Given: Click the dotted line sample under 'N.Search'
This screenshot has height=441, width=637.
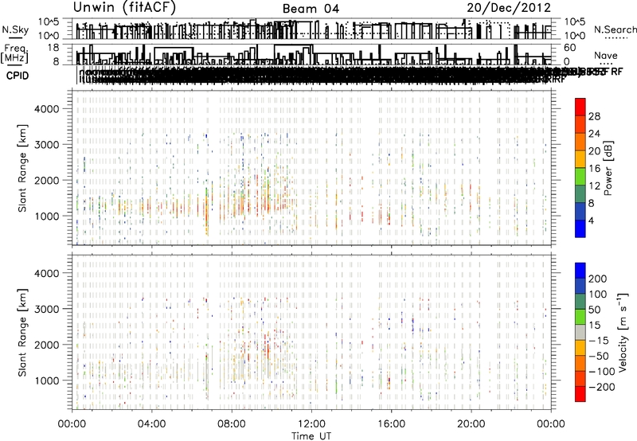Looking at the screenshot, I should [616, 38].
